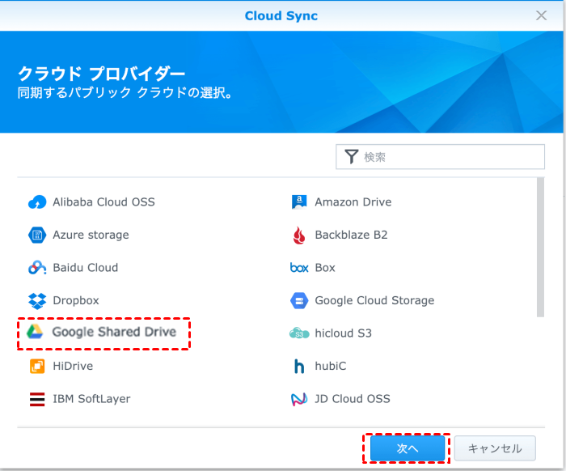Click the Google Shared Drive icon
566x471 pixels.
pos(36,333)
